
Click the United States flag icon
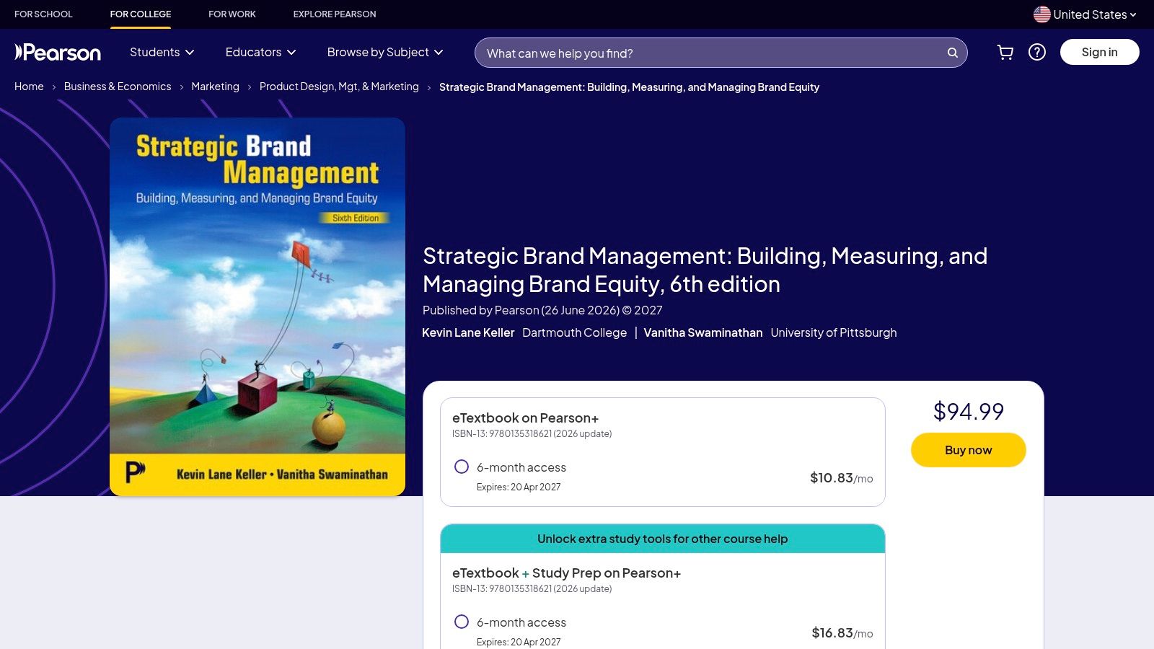1041,14
